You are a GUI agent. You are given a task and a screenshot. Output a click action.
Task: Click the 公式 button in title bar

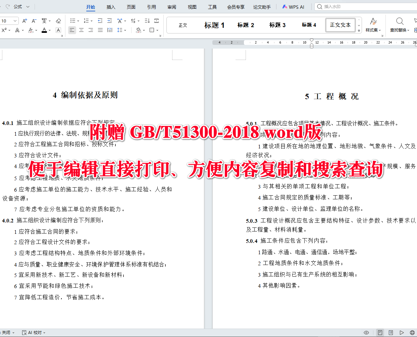(x=18, y=7)
